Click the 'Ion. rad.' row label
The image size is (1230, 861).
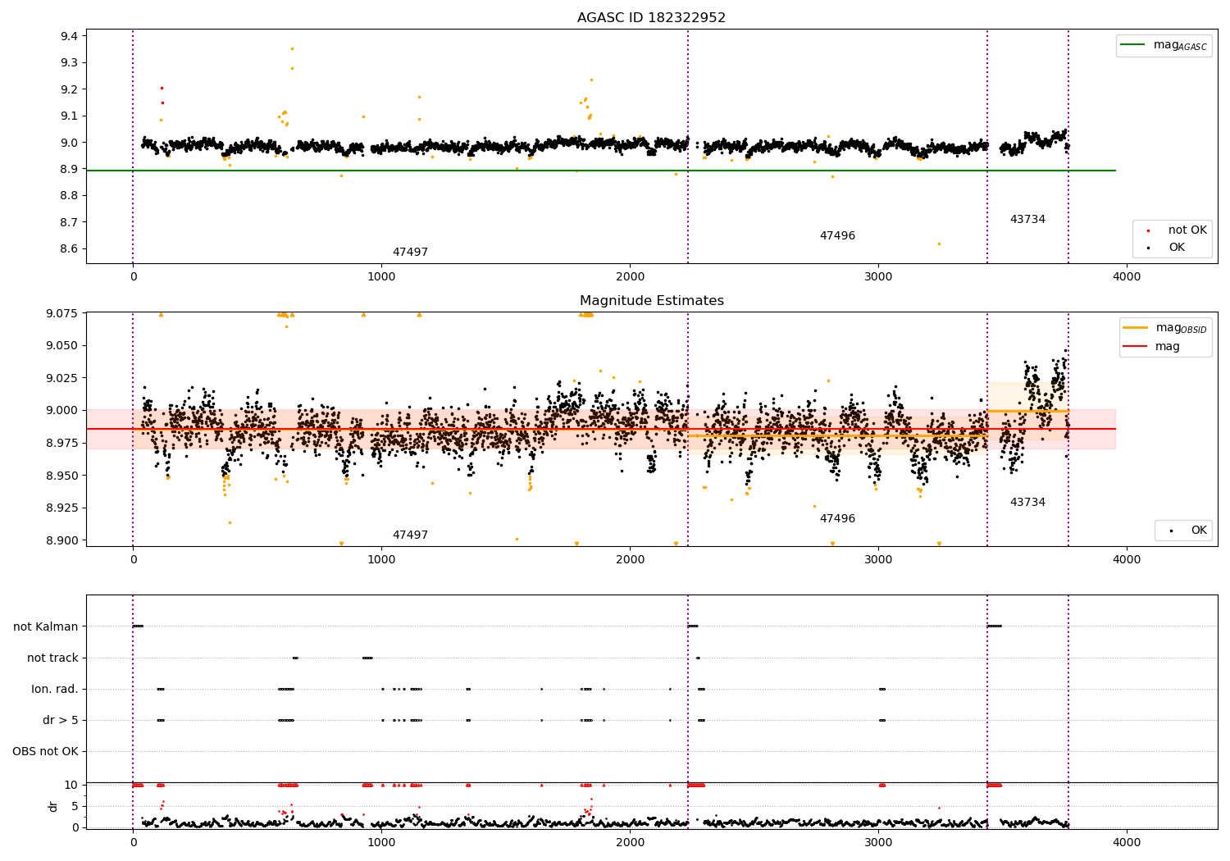(x=55, y=690)
